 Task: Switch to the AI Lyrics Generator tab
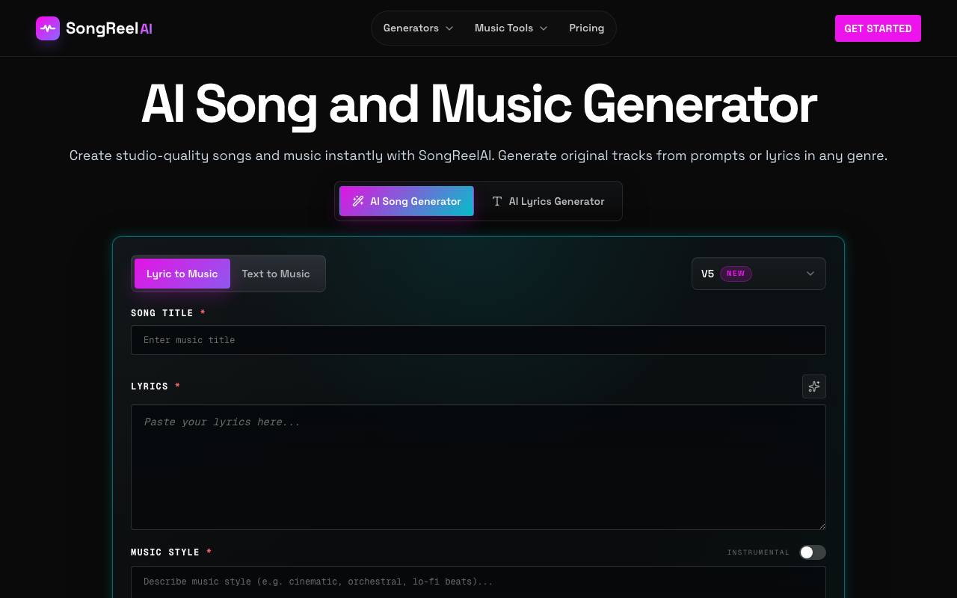click(x=548, y=201)
